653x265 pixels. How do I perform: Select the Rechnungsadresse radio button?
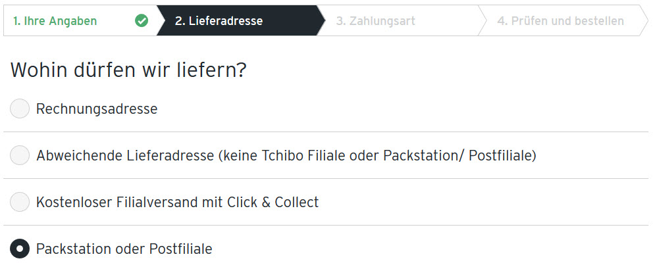(20, 109)
